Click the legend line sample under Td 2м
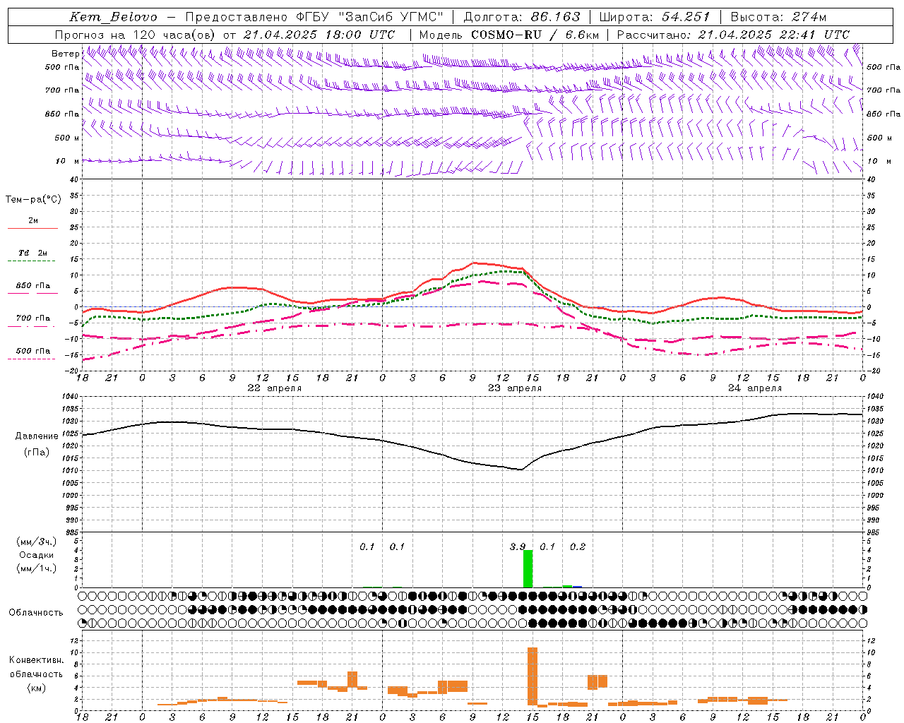 pos(32,261)
